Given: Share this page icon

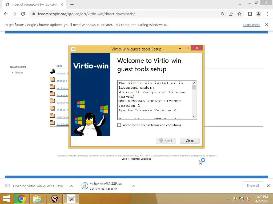Looking at the screenshot, I should click(231, 14).
